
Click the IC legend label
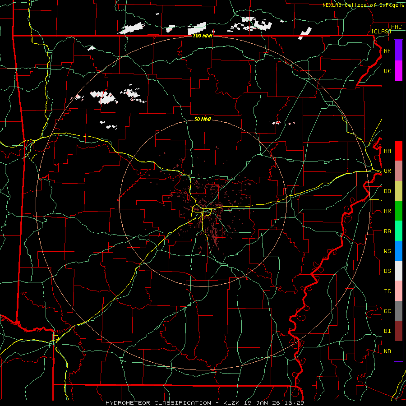click(x=388, y=291)
